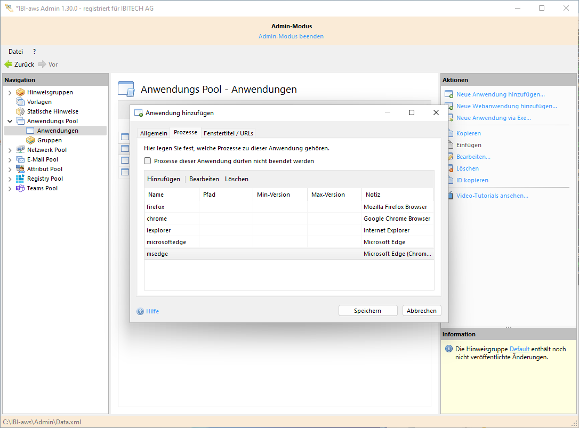Click Hinzufügen in the process toolbar

click(164, 179)
